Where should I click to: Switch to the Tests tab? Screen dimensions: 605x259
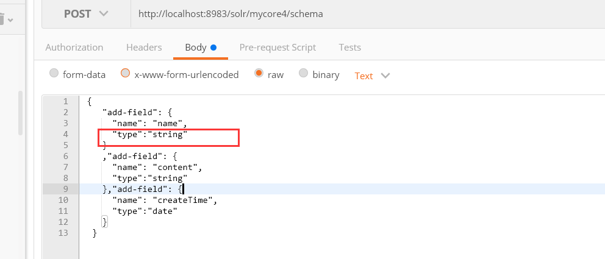(349, 48)
